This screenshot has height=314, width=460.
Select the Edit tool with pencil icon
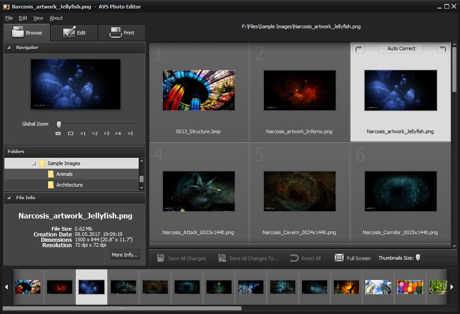coord(74,32)
